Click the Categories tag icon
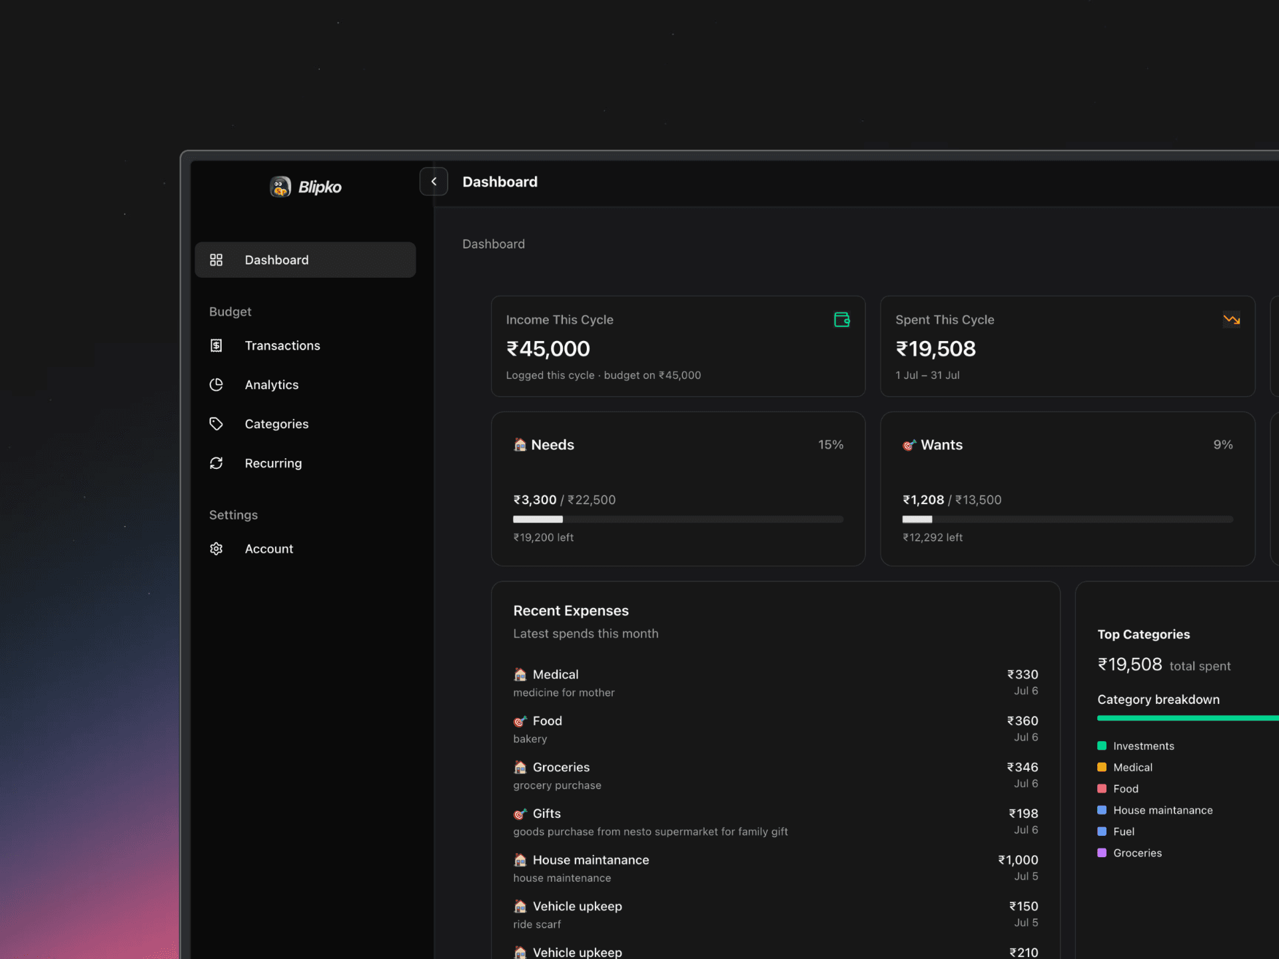Viewport: 1279px width, 959px height. point(216,424)
